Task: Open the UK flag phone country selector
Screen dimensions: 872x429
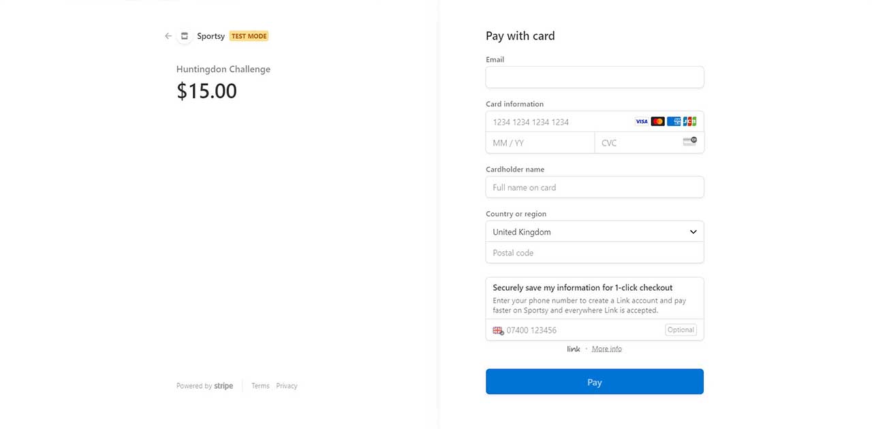Action: point(498,330)
